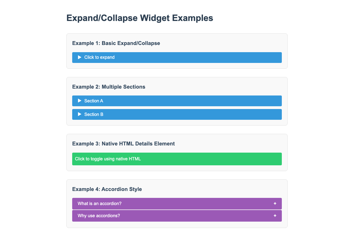
Task: Expand the Section A label
Action: pos(94,101)
